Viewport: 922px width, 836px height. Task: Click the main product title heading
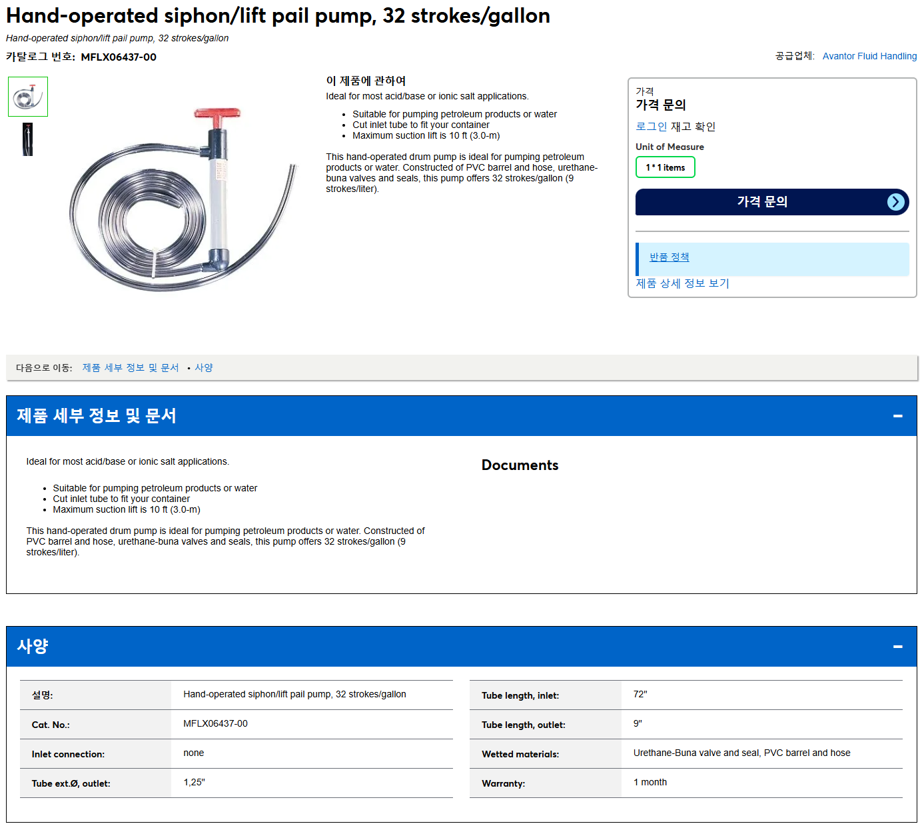pos(278,15)
